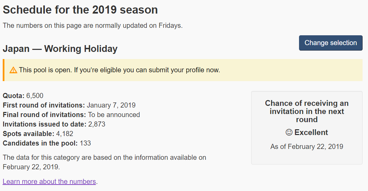Select the Schedule for the 2019 season heading
Screen dimensions: 368x191
pos(80,10)
